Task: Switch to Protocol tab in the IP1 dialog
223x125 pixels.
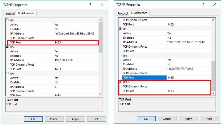Action: tap(10, 14)
